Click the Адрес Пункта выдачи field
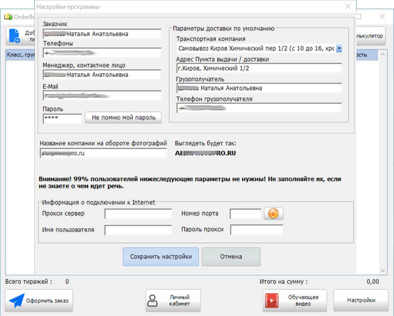Image resolution: width=394 pixels, height=316 pixels. 259,68
